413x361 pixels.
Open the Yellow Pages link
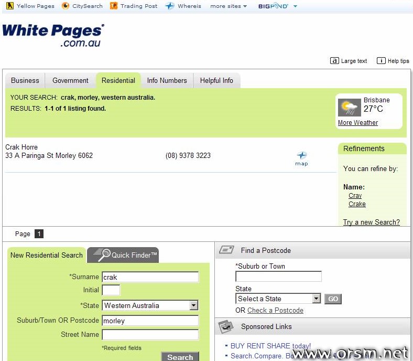coord(36,6)
